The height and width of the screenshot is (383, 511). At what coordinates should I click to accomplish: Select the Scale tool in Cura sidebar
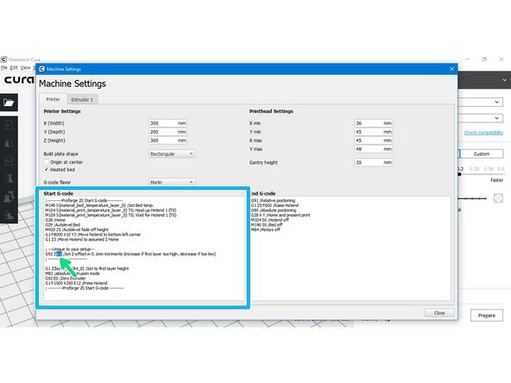click(x=9, y=142)
